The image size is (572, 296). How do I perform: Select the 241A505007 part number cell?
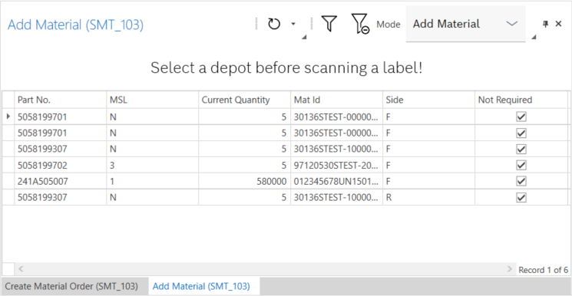point(61,181)
